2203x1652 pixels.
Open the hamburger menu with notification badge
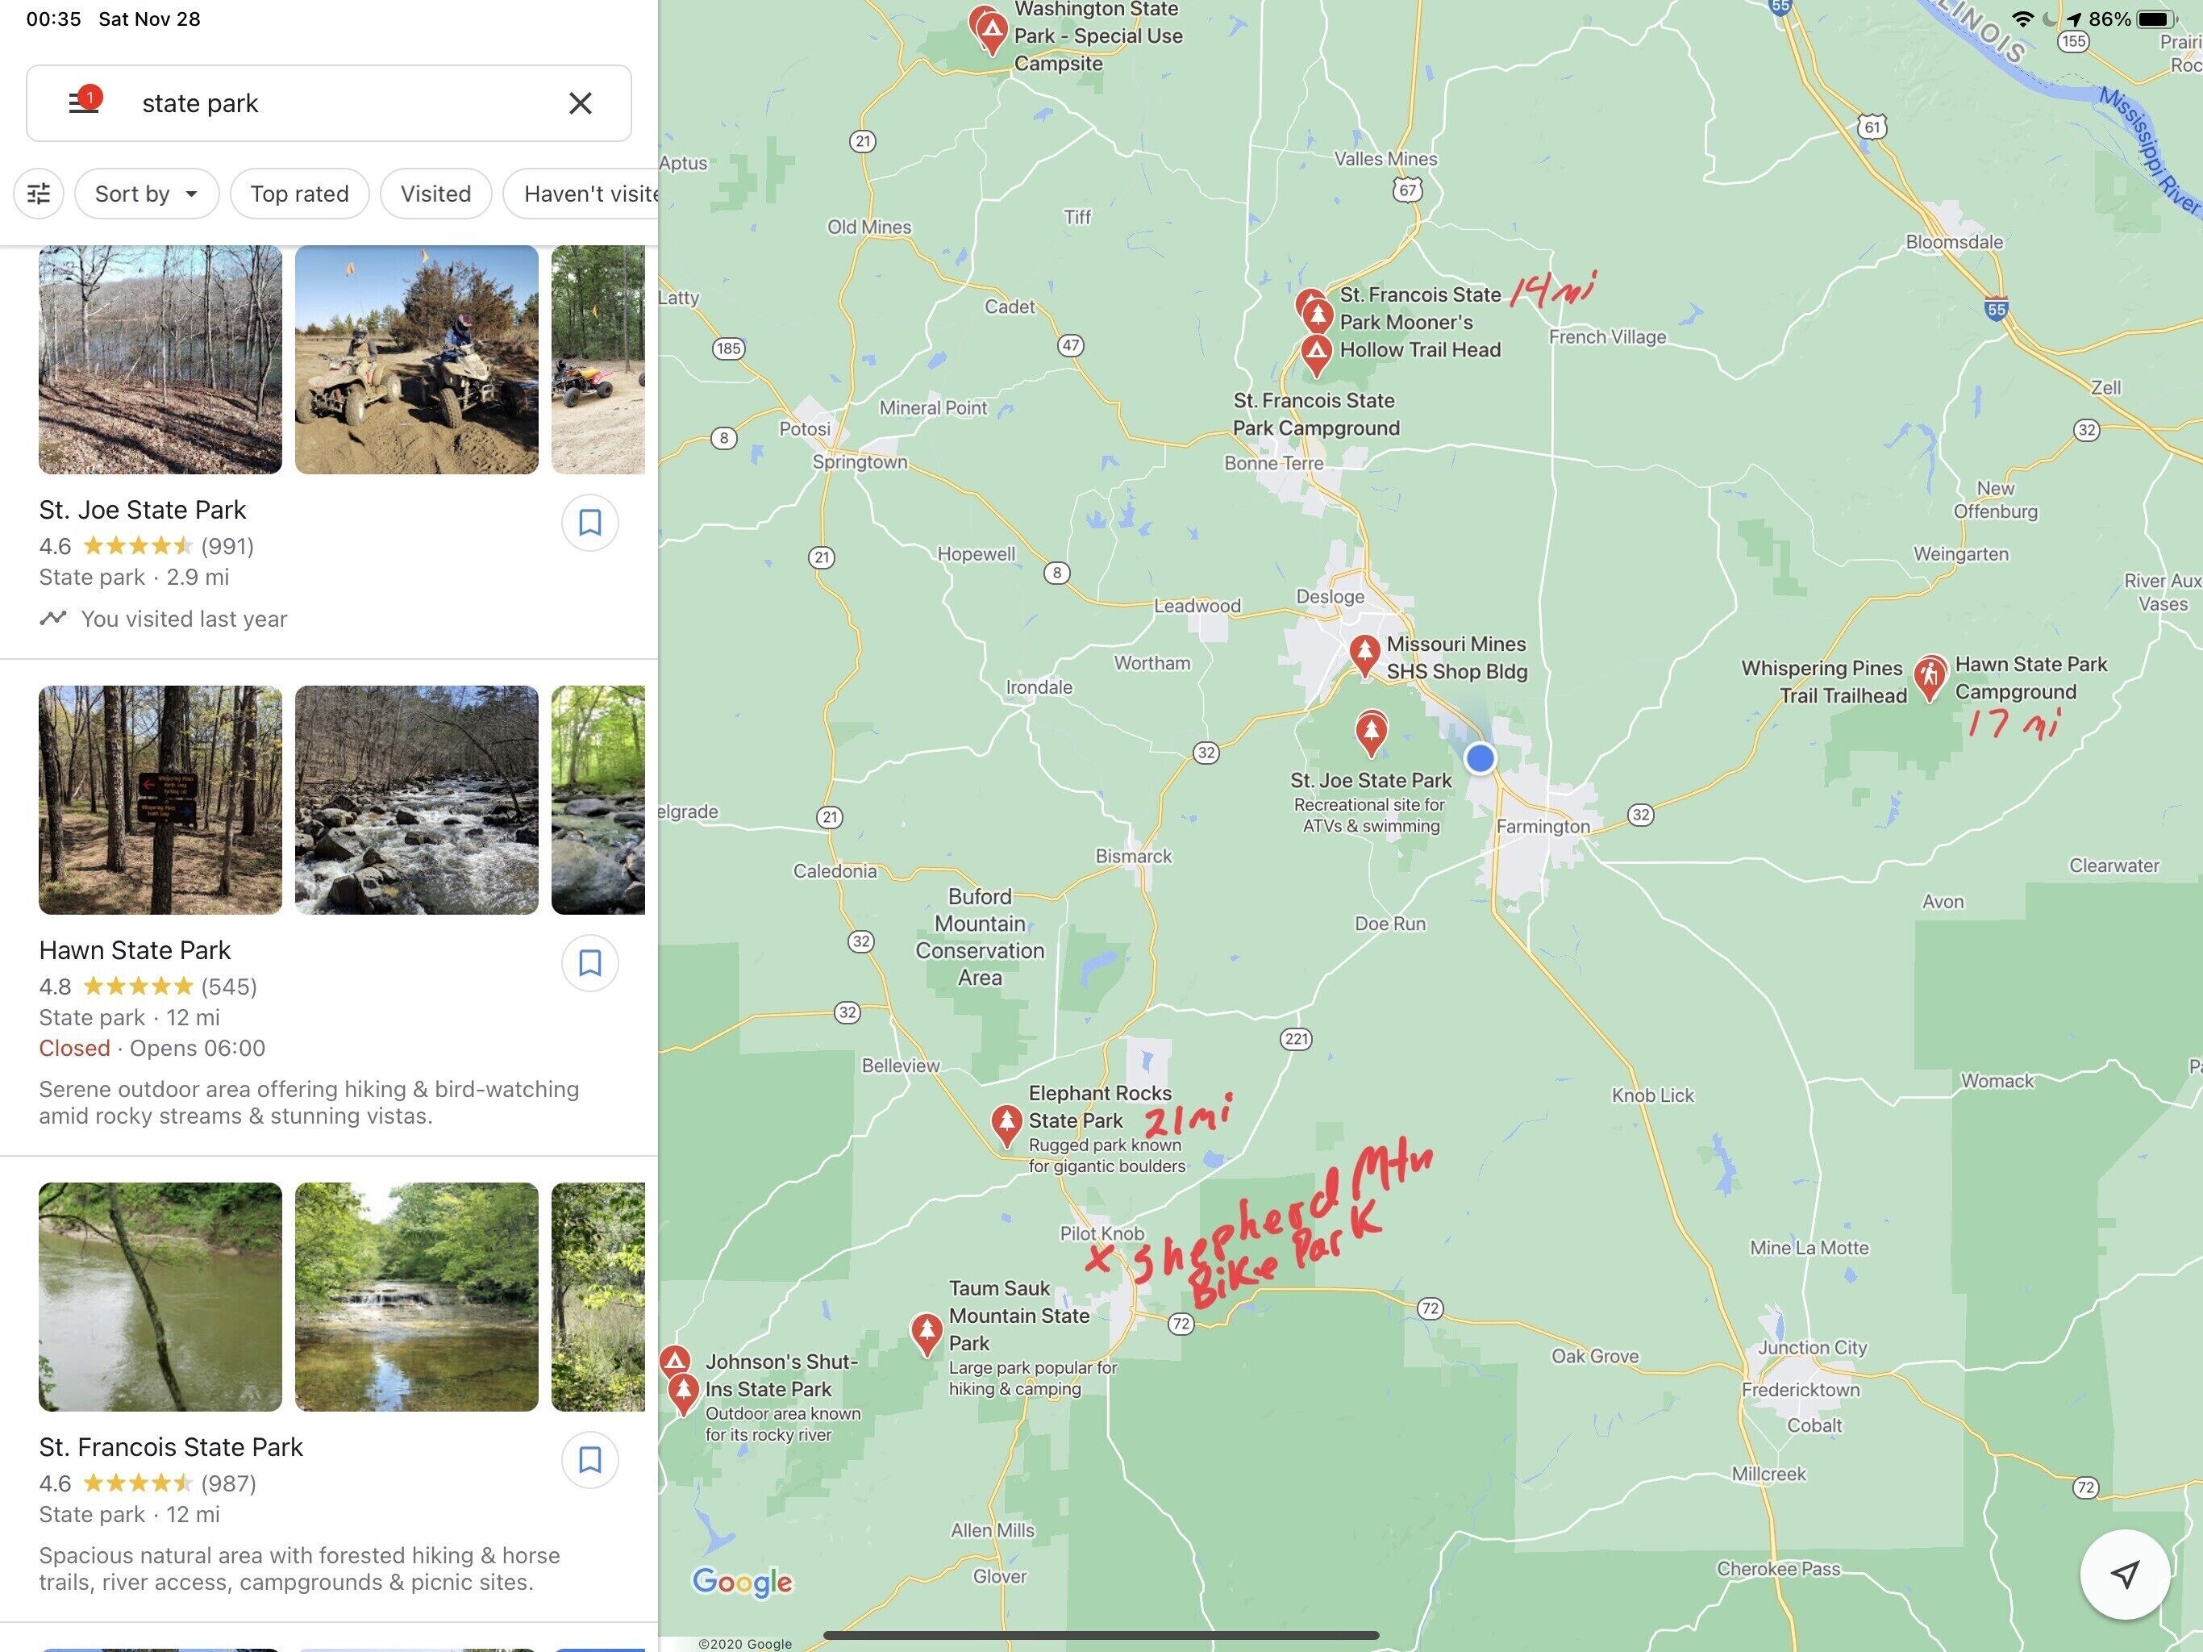(x=84, y=102)
